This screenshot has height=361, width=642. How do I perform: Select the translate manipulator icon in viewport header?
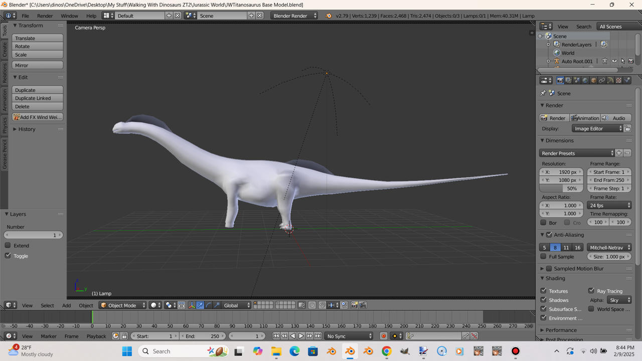[x=200, y=305]
